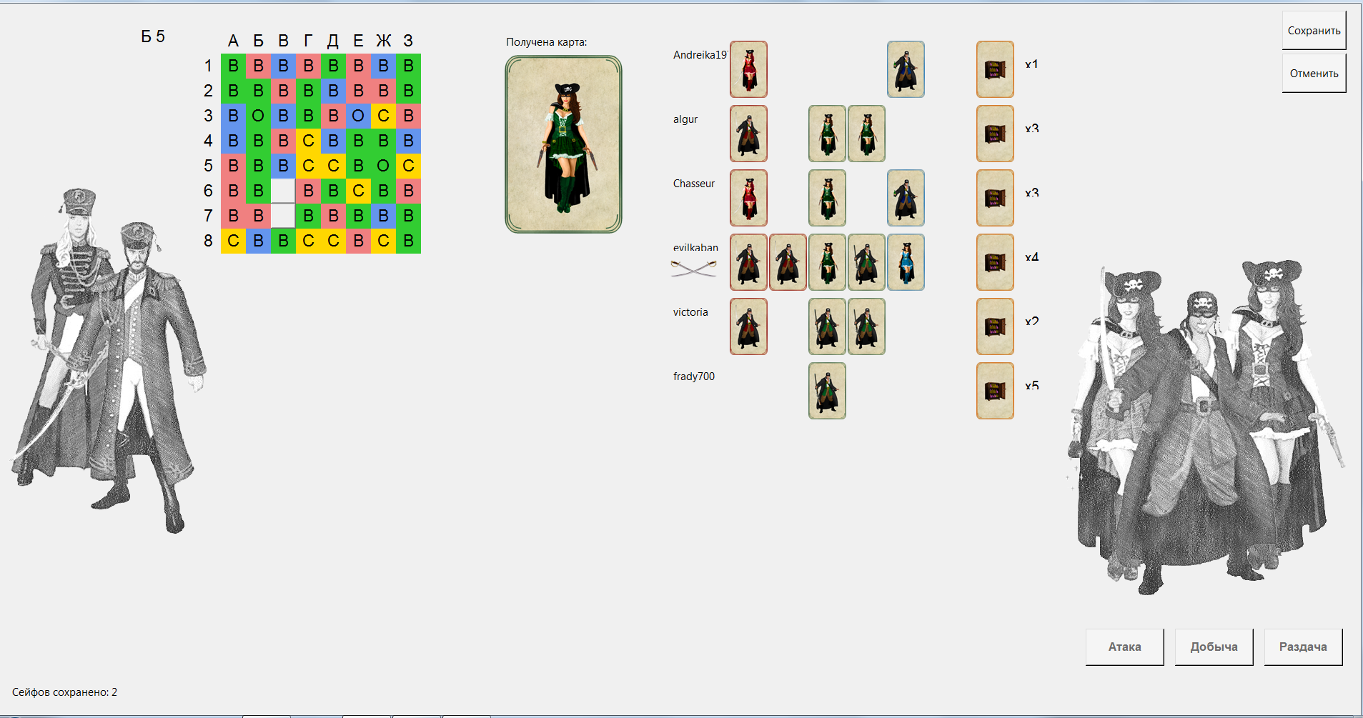
Task: Click yellow grid cell А8
Action: 233,241
